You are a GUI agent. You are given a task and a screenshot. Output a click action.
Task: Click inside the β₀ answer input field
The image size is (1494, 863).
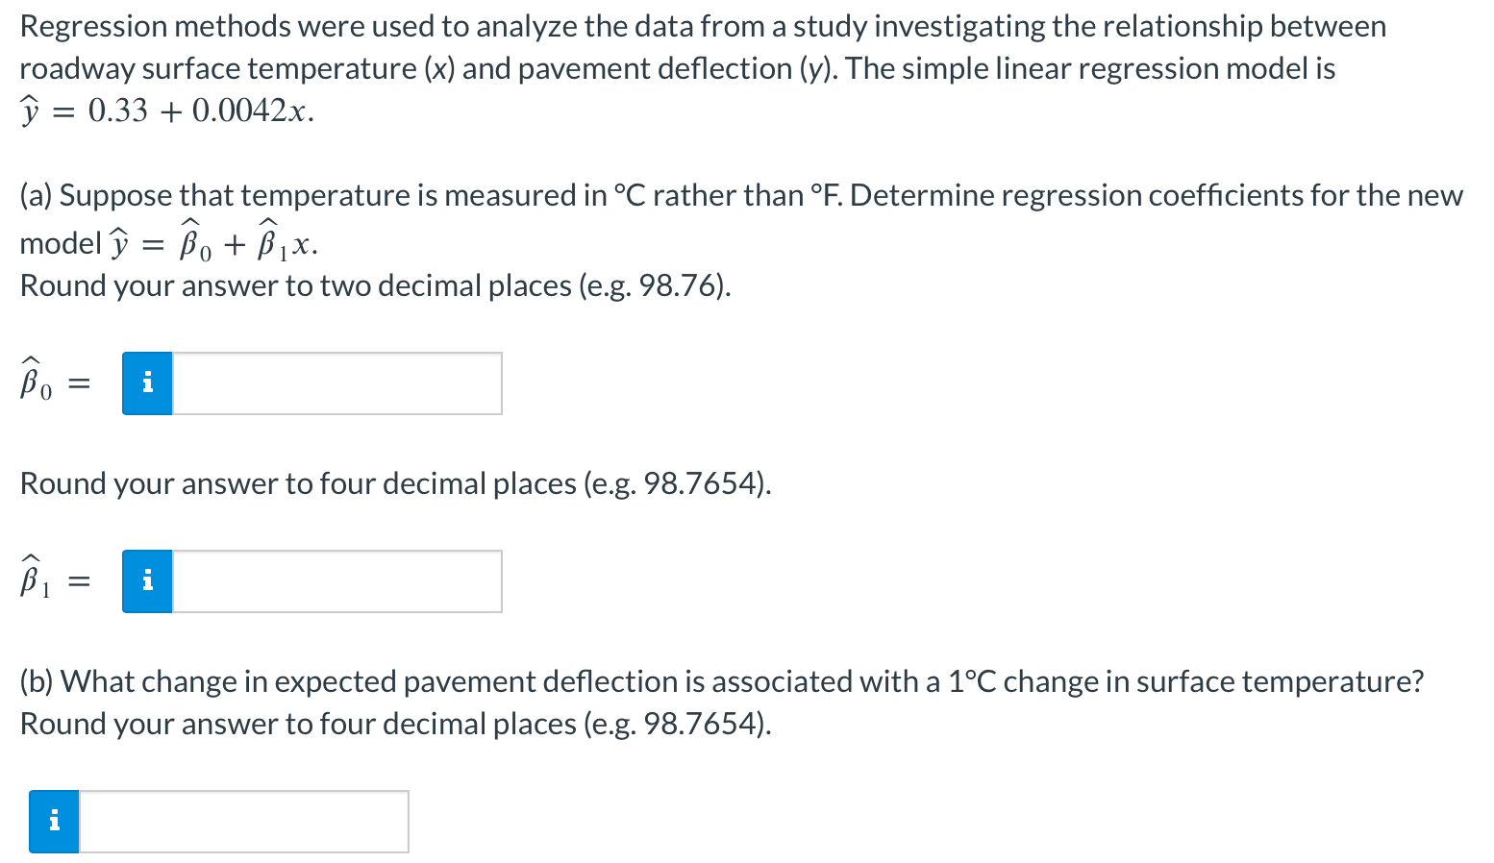(x=336, y=382)
